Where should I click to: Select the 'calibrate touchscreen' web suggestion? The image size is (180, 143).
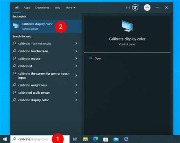click(46, 51)
